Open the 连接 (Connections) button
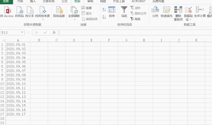The image size is (212, 125). (87, 8)
